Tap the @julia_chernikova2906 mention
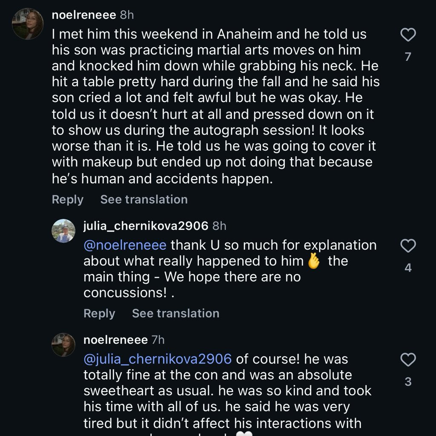 158,359
